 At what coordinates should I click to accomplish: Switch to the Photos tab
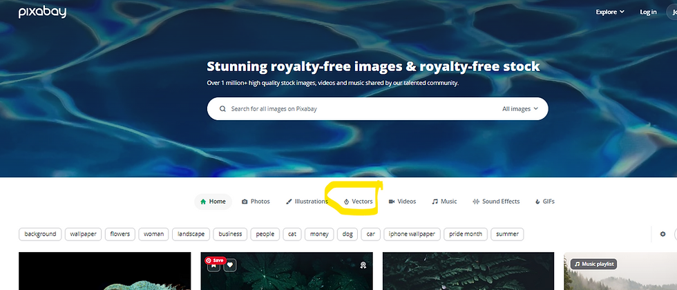click(x=256, y=202)
